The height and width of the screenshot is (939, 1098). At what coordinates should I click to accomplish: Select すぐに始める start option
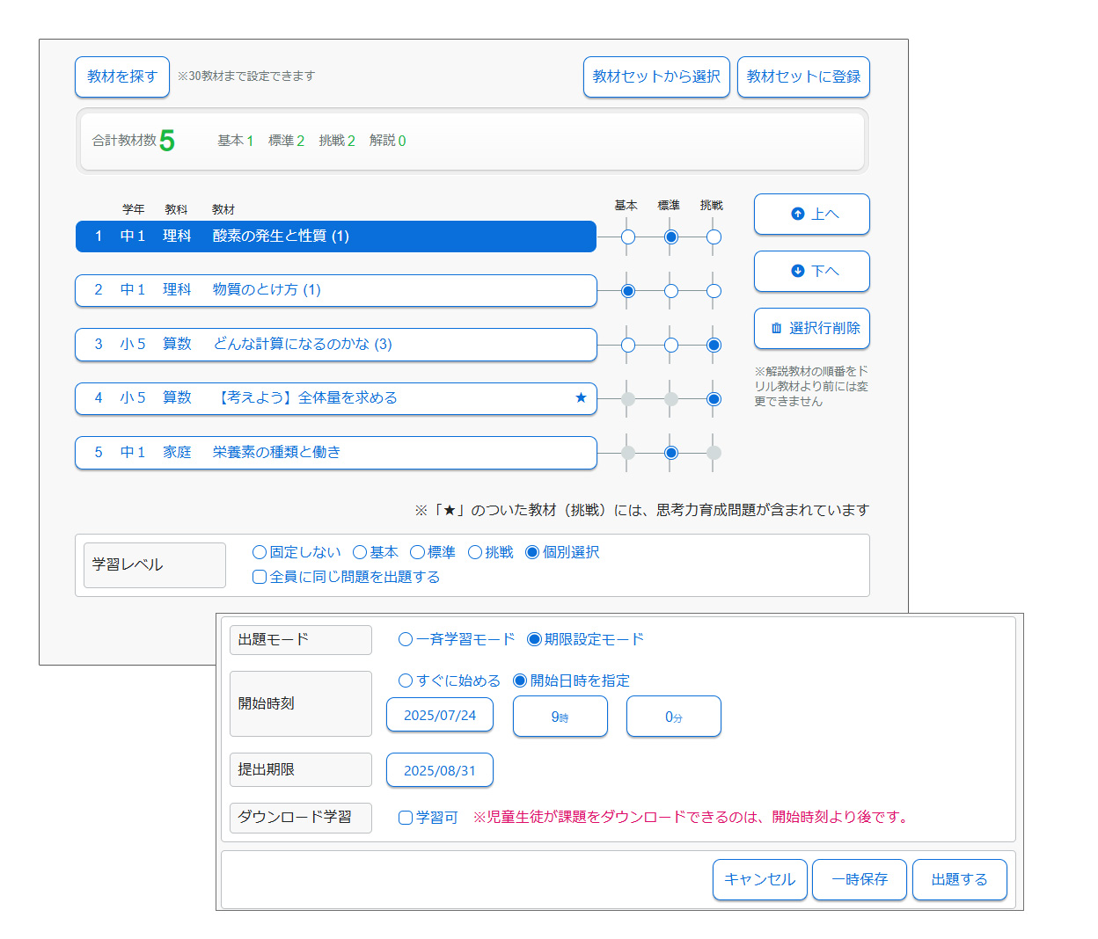coord(406,681)
